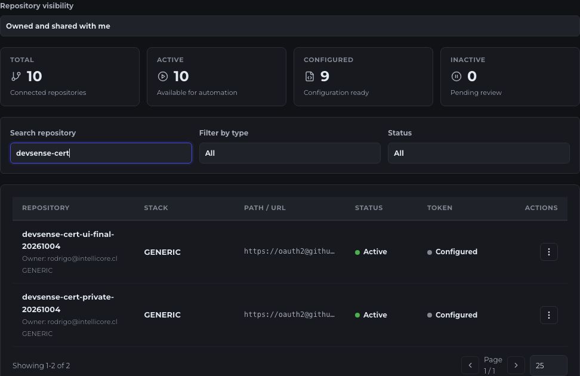The height and width of the screenshot is (376, 580).
Task: Open actions menu for devsense-cert-ui-final-20261004
Action: 548,252
